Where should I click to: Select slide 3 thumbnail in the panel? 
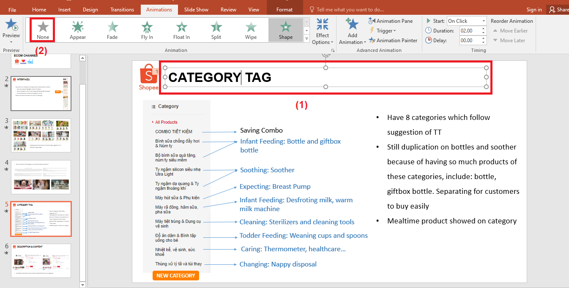click(x=41, y=135)
